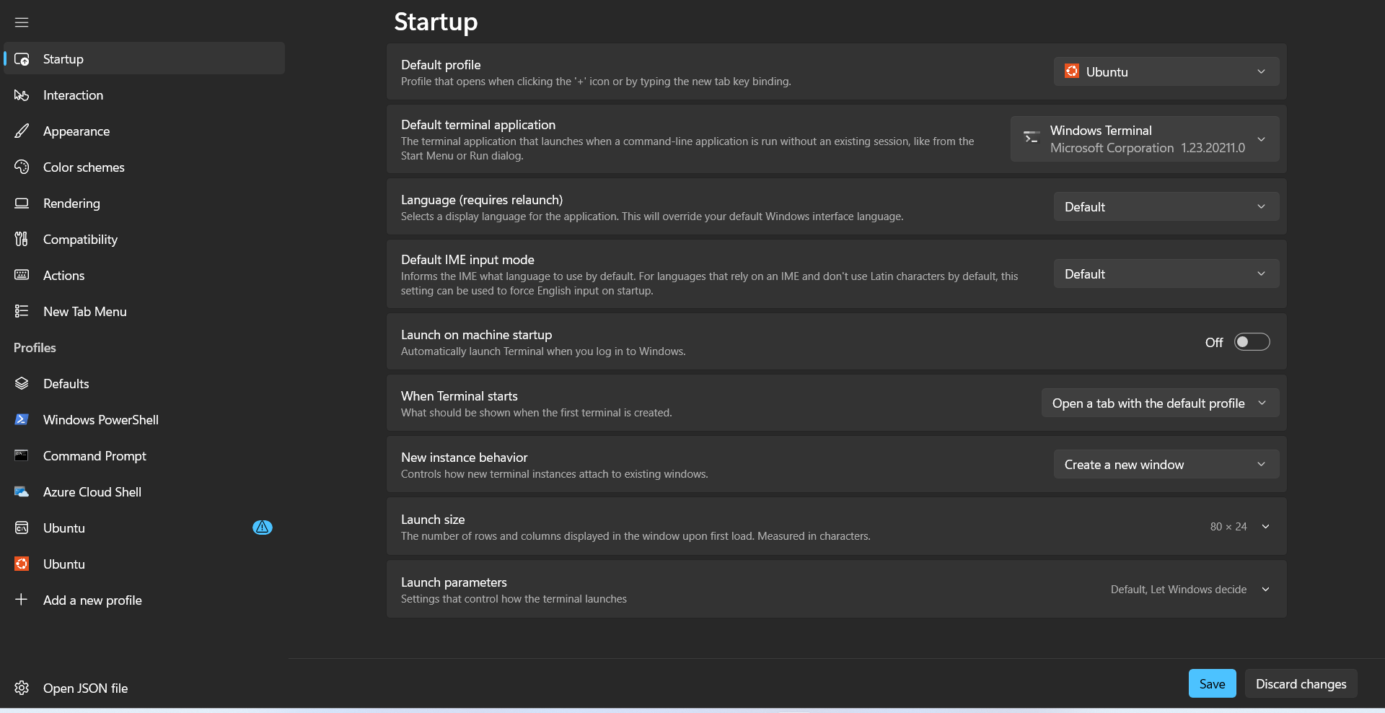The width and height of the screenshot is (1385, 713).
Task: Click the Save button
Action: pyautogui.click(x=1212, y=683)
